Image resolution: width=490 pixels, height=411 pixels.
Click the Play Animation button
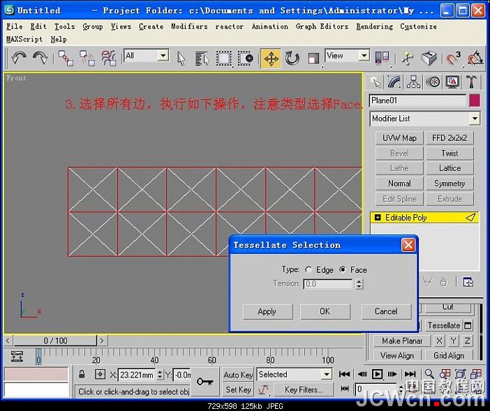tap(377, 374)
